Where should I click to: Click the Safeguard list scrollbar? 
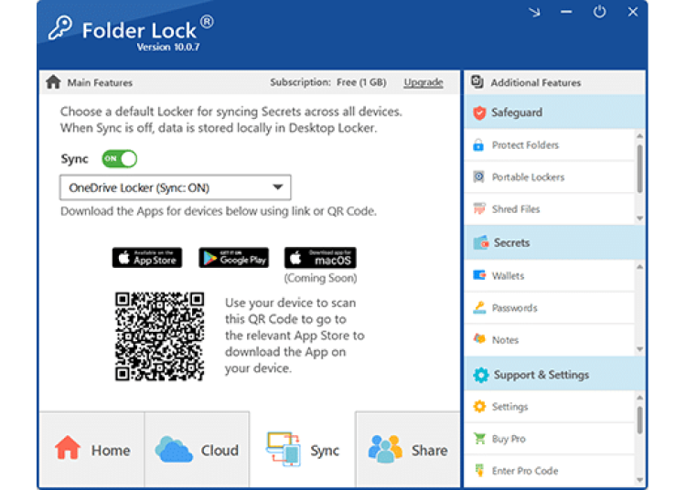[x=639, y=167]
